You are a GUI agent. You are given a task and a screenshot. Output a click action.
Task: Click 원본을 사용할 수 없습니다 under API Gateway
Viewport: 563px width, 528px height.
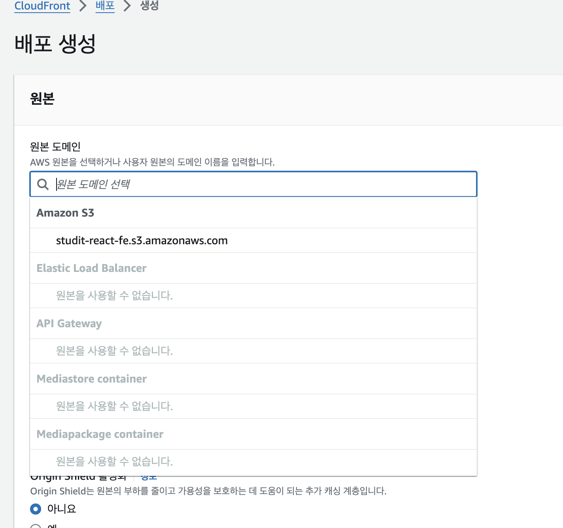click(x=253, y=351)
